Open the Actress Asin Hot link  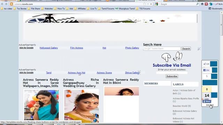click(x=77, y=73)
